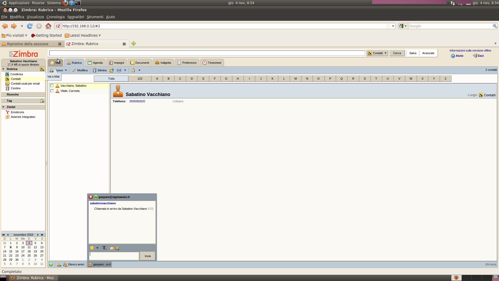This screenshot has height=281, width=499.
Task: Open the Cestino trash folder
Action: [16, 88]
